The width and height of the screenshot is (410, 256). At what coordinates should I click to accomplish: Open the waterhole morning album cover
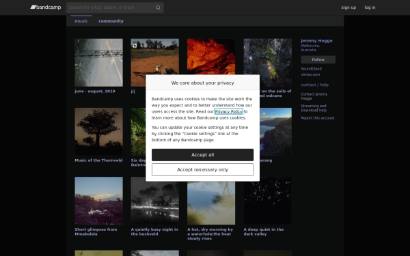tap(211, 203)
